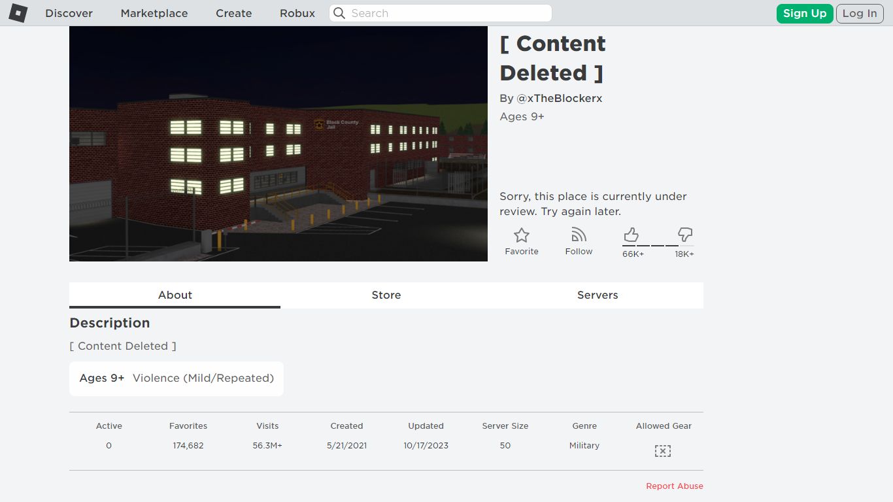Open the Discover menu

pyautogui.click(x=69, y=13)
